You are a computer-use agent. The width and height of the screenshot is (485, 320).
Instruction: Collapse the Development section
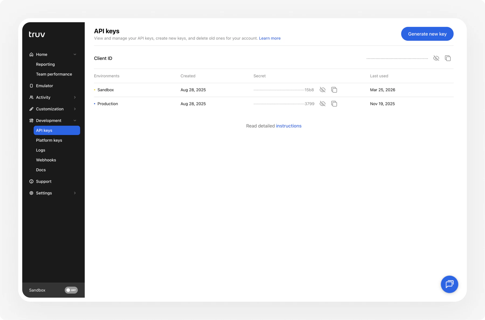pyautogui.click(x=75, y=120)
